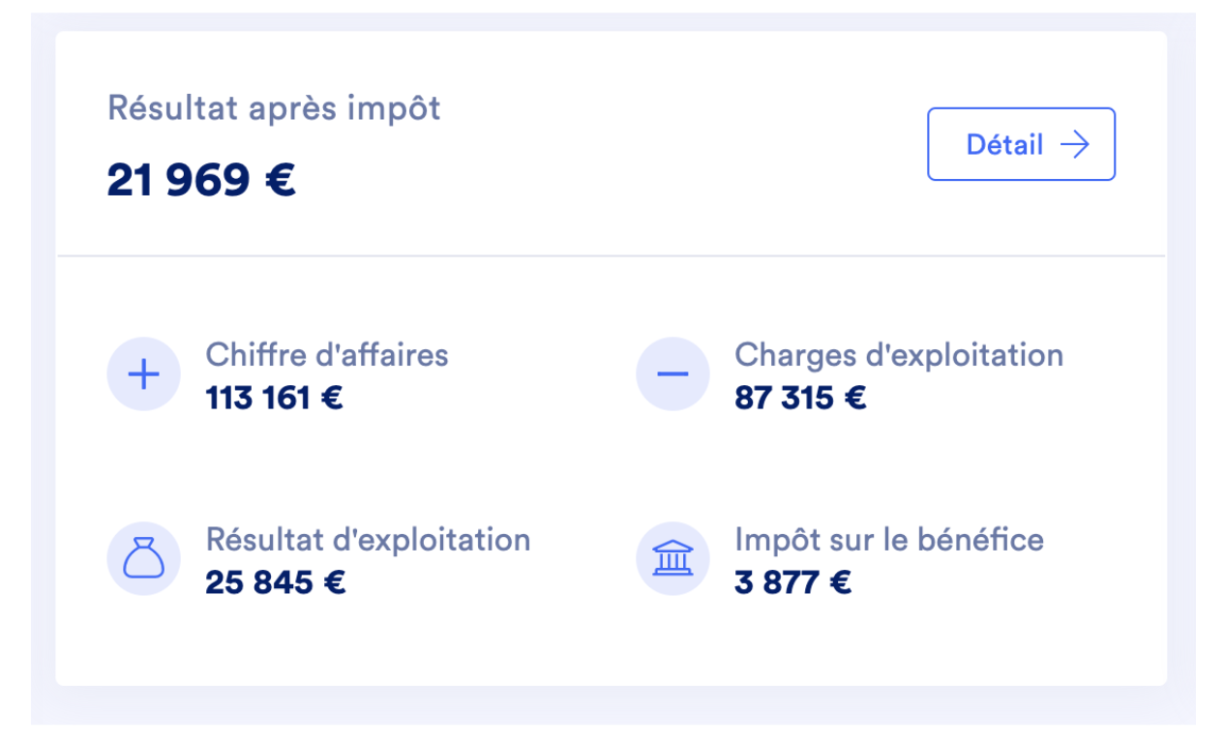Click the "Chiffre d'affaires" label

pos(327,355)
